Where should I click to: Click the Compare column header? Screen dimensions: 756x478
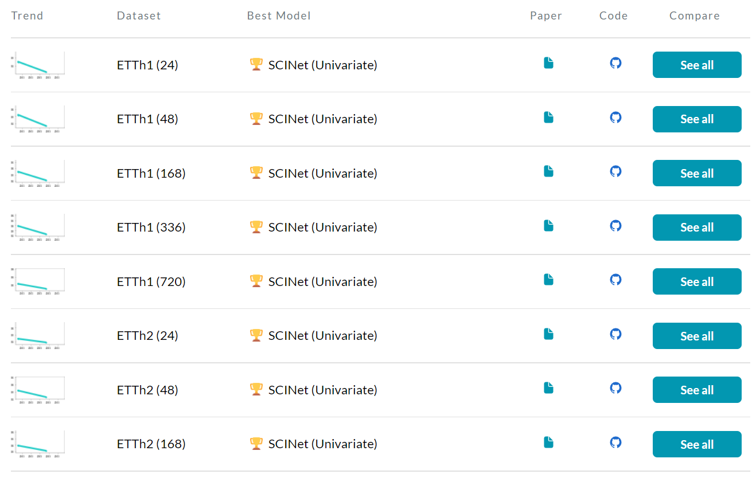[695, 16]
